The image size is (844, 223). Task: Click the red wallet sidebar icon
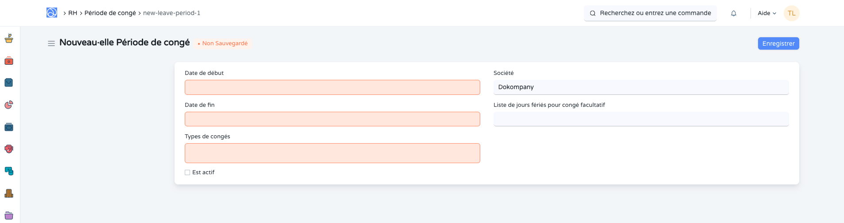point(9,61)
